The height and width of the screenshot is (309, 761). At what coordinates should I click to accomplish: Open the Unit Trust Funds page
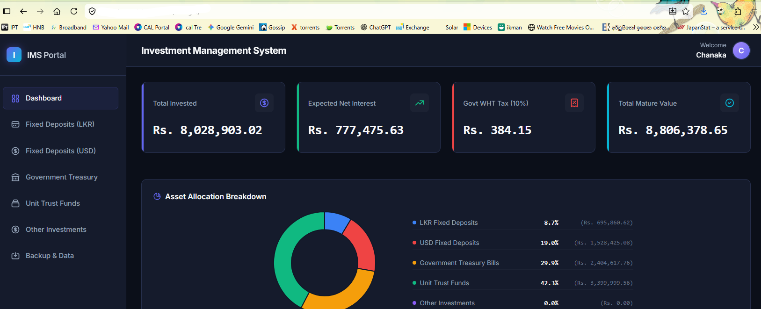(60, 203)
